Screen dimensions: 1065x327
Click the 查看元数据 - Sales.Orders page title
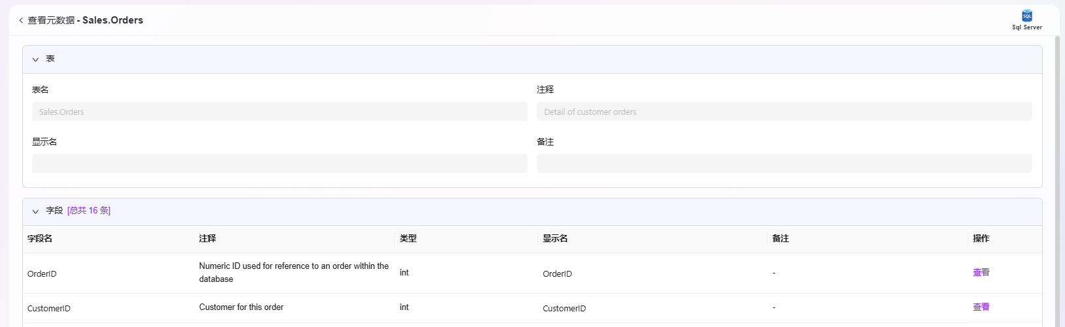point(85,20)
